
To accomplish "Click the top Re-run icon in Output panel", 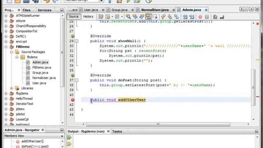I will pyautogui.click(x=69, y=137).
